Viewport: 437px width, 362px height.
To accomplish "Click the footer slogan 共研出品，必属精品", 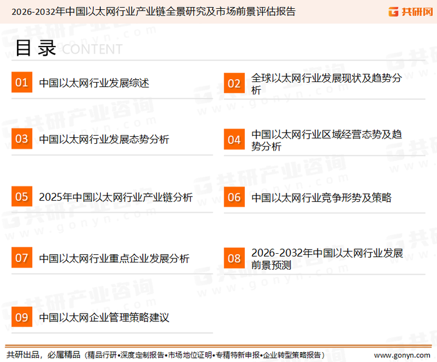I will pyautogui.click(x=44, y=355).
